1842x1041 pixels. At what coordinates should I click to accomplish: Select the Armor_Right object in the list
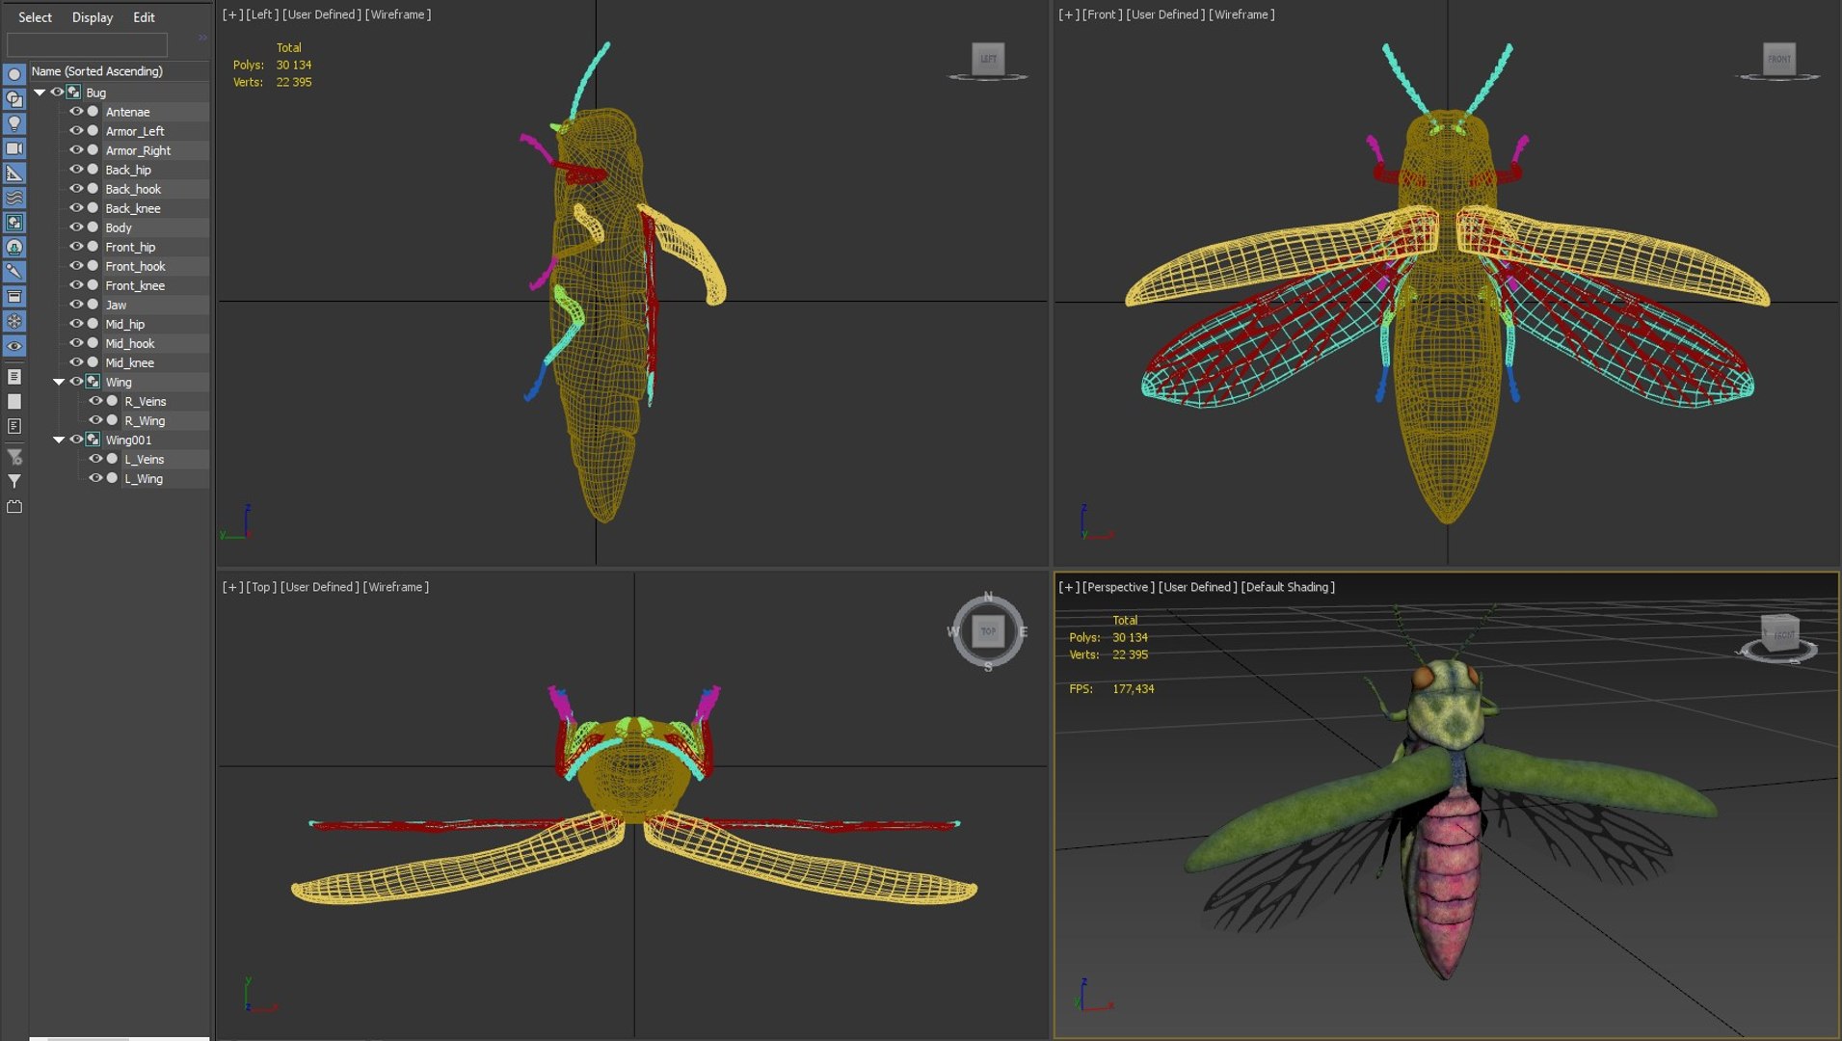coord(138,150)
